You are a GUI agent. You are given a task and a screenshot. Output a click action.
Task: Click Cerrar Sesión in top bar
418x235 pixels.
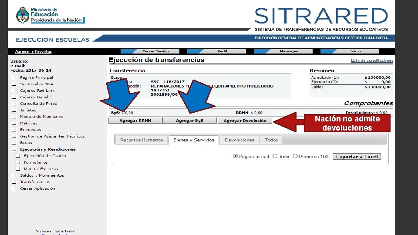point(150,51)
